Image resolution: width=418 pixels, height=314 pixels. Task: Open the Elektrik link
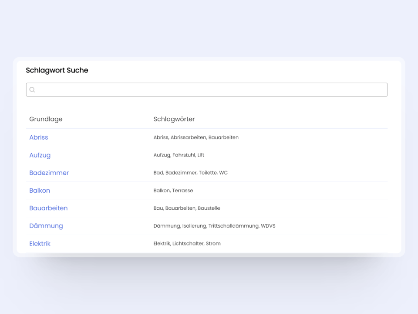click(x=40, y=243)
